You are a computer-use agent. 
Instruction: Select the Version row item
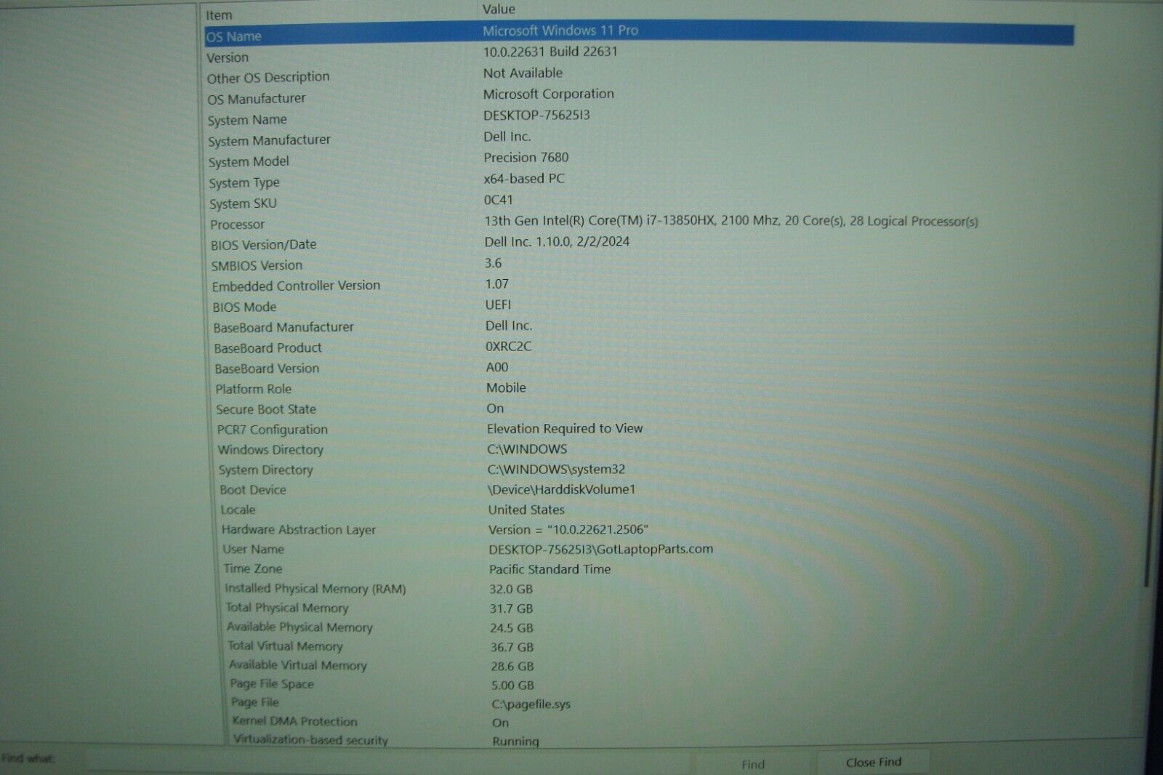pos(228,57)
